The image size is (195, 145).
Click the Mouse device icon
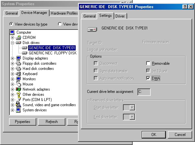pos(19,84)
